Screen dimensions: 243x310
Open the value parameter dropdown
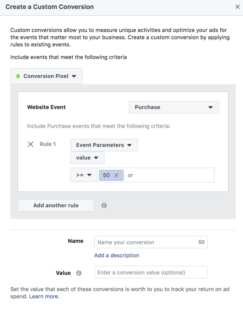(x=87, y=158)
